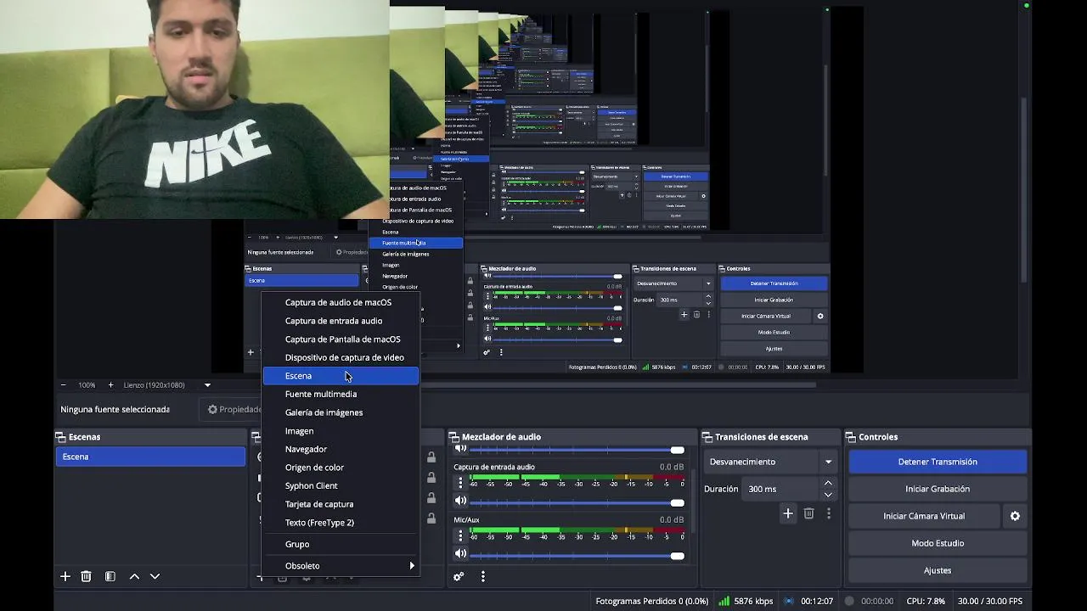Screen dimensions: 1087x611
Task: Click recording time indicator icon in status bar
Action: point(849,601)
